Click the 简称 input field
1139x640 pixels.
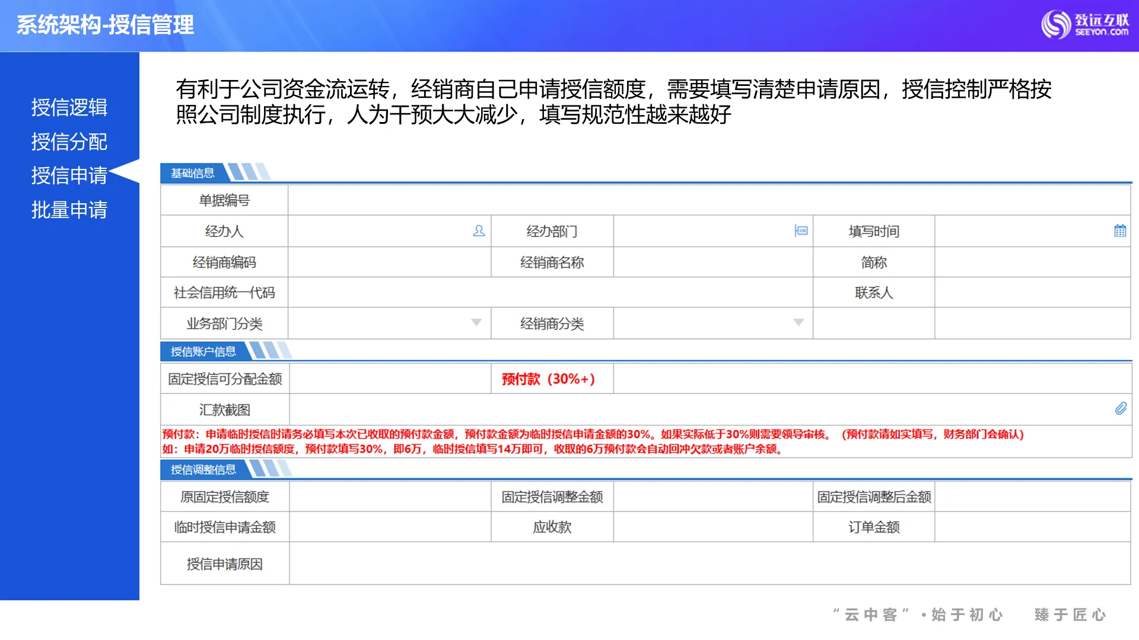coord(1032,262)
